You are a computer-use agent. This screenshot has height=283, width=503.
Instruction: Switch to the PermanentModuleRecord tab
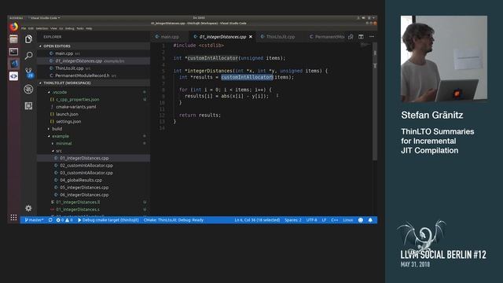pos(327,37)
